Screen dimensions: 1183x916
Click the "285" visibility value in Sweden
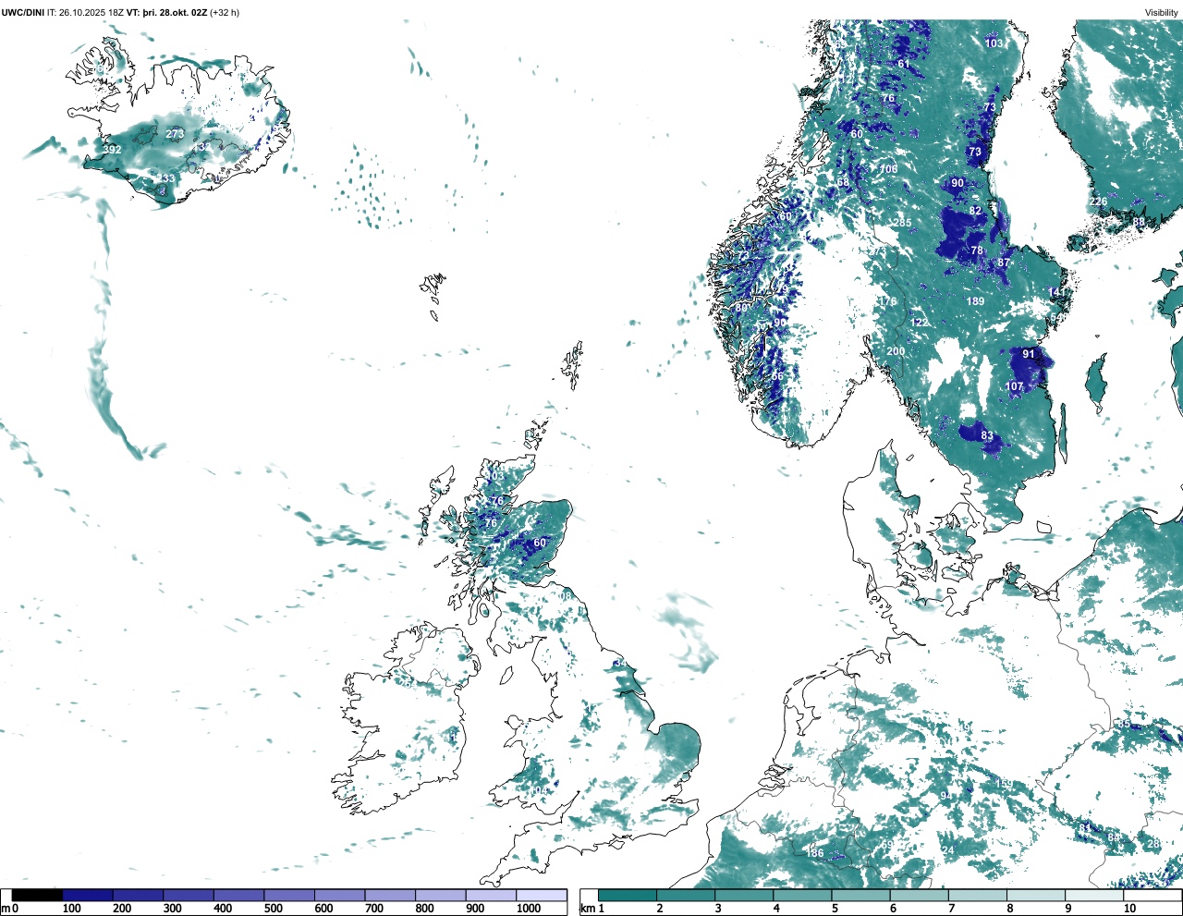[902, 223]
